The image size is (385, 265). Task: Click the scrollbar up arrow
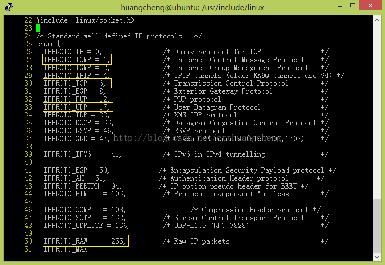(377, 20)
